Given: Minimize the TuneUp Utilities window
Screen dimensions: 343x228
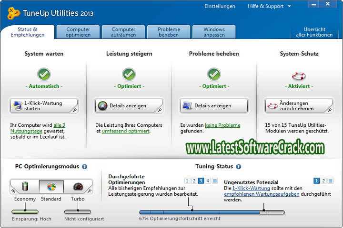Looking at the screenshot, I should point(313,4).
